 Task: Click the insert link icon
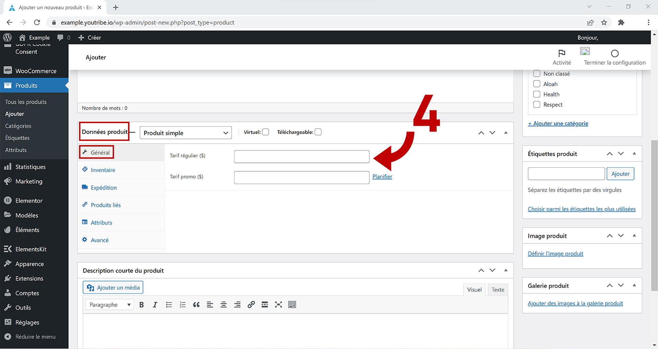pyautogui.click(x=251, y=305)
